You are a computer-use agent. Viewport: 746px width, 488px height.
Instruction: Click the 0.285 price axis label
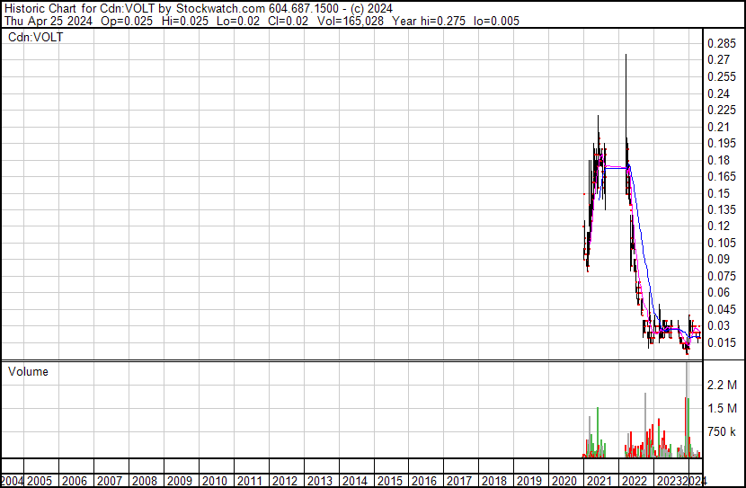[721, 44]
